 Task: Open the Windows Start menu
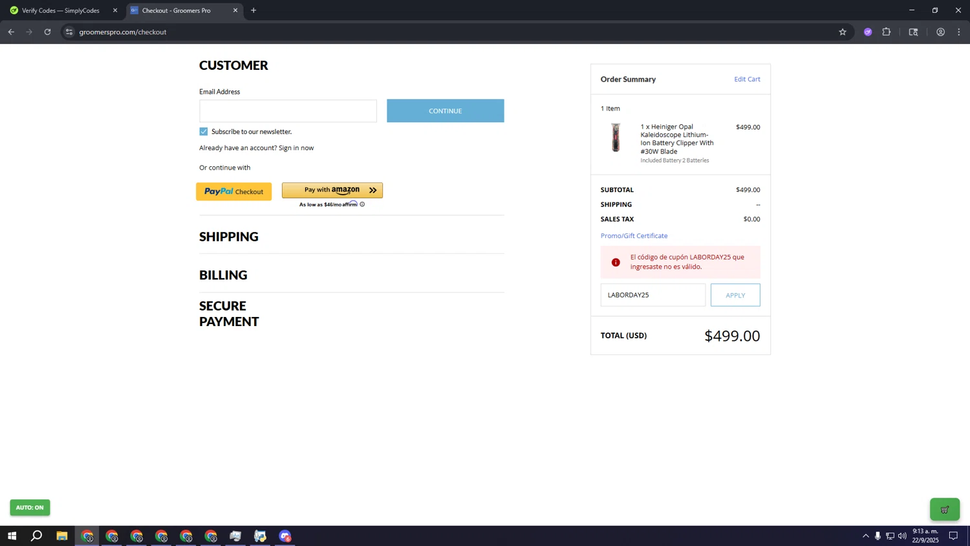pos(12,536)
